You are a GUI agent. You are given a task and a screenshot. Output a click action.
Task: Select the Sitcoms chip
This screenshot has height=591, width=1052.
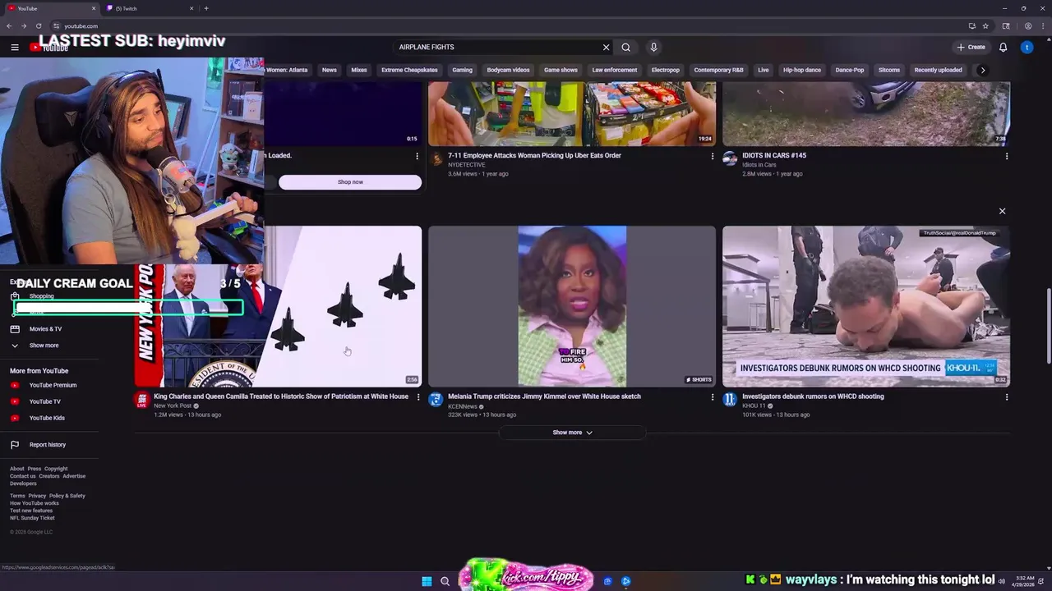tap(889, 70)
